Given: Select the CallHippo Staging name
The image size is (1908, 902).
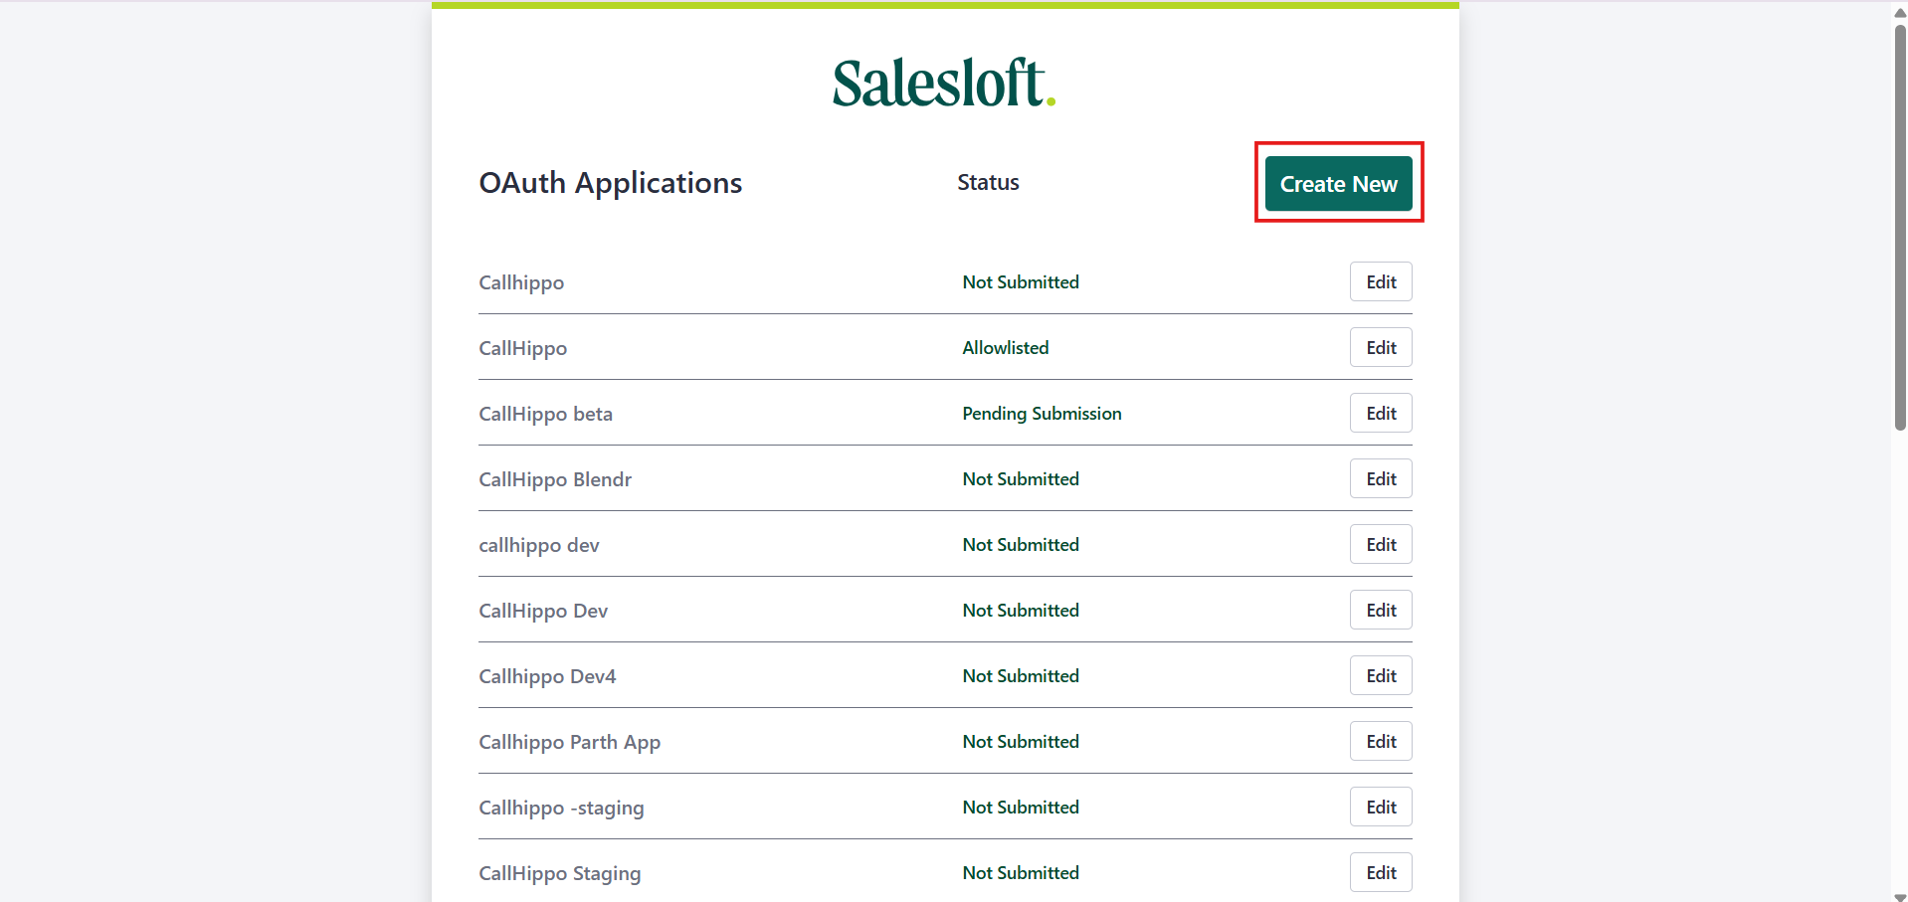Looking at the screenshot, I should tap(559, 873).
